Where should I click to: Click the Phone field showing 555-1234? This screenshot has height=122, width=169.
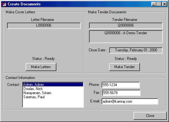121,85
